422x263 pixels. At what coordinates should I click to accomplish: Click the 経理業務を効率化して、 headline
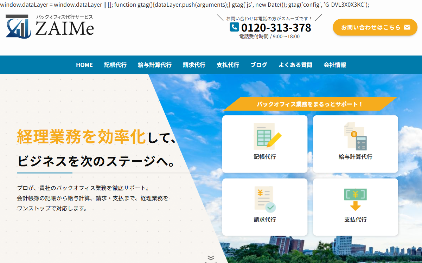[x=97, y=137]
